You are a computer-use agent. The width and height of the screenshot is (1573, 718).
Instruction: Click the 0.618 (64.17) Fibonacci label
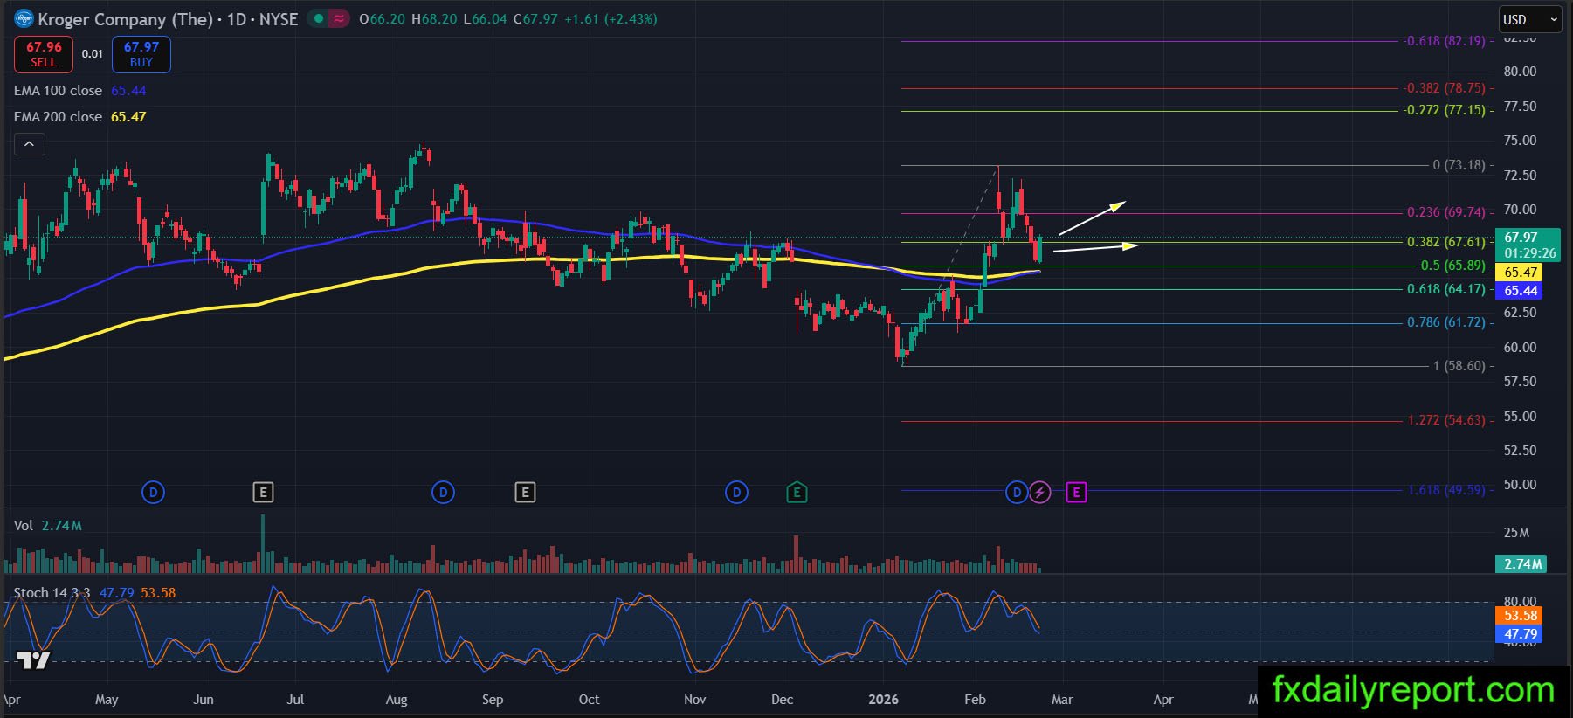point(1446,289)
